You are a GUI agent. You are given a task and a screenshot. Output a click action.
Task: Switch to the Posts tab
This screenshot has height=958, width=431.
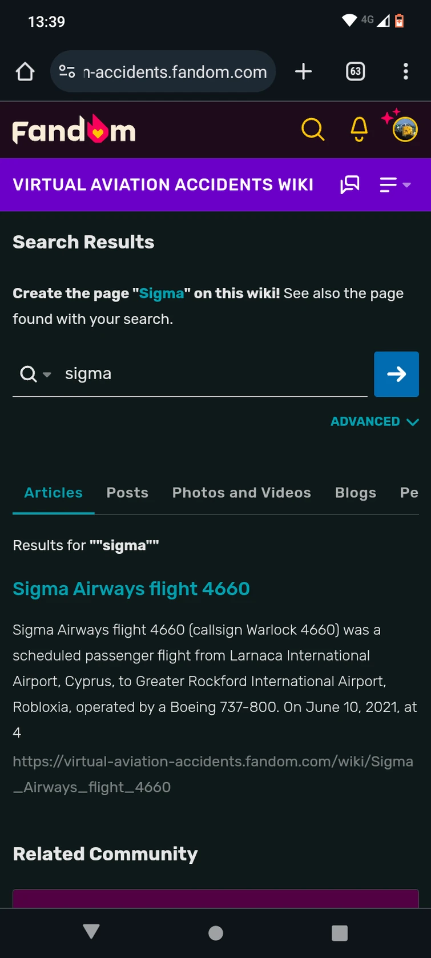(x=127, y=493)
